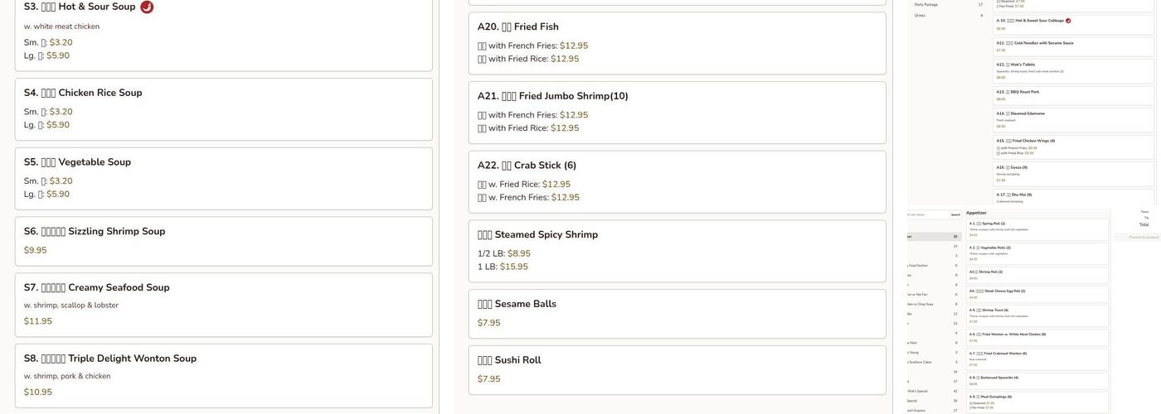Open A21 Fried Jumbo Shrimp item
Viewport: 1161px width, 414px height.
coord(677,112)
